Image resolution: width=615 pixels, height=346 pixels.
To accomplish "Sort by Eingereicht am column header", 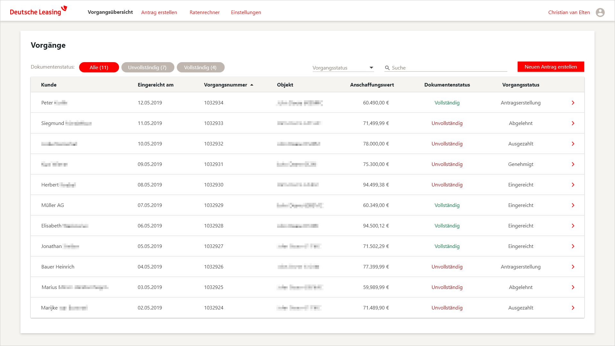I will (x=155, y=85).
